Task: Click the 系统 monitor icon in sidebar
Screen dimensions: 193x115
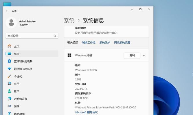Action: (10, 54)
